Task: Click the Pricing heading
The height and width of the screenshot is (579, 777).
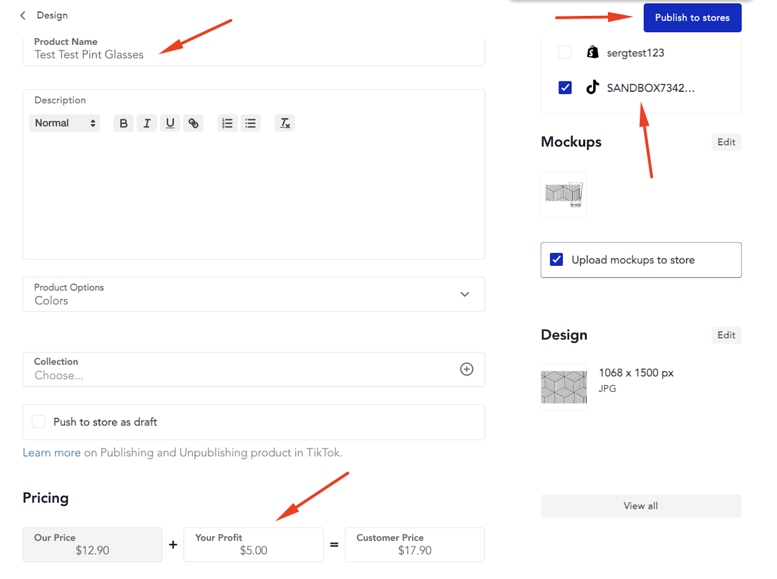Action: (46, 498)
